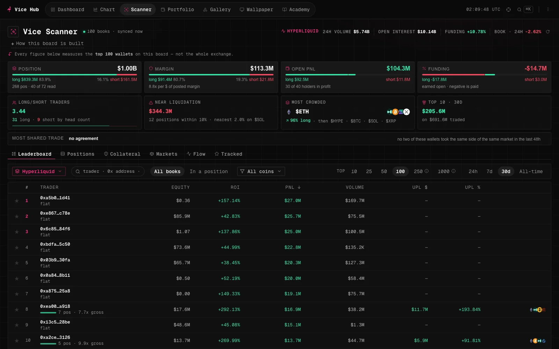The width and height of the screenshot is (559, 349).
Task: Click the refresh icon beside 24H -2.62%
Action: (548, 32)
